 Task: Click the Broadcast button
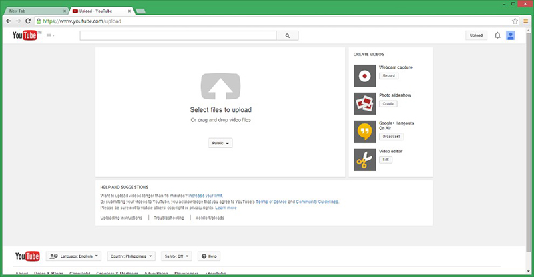[x=391, y=136]
